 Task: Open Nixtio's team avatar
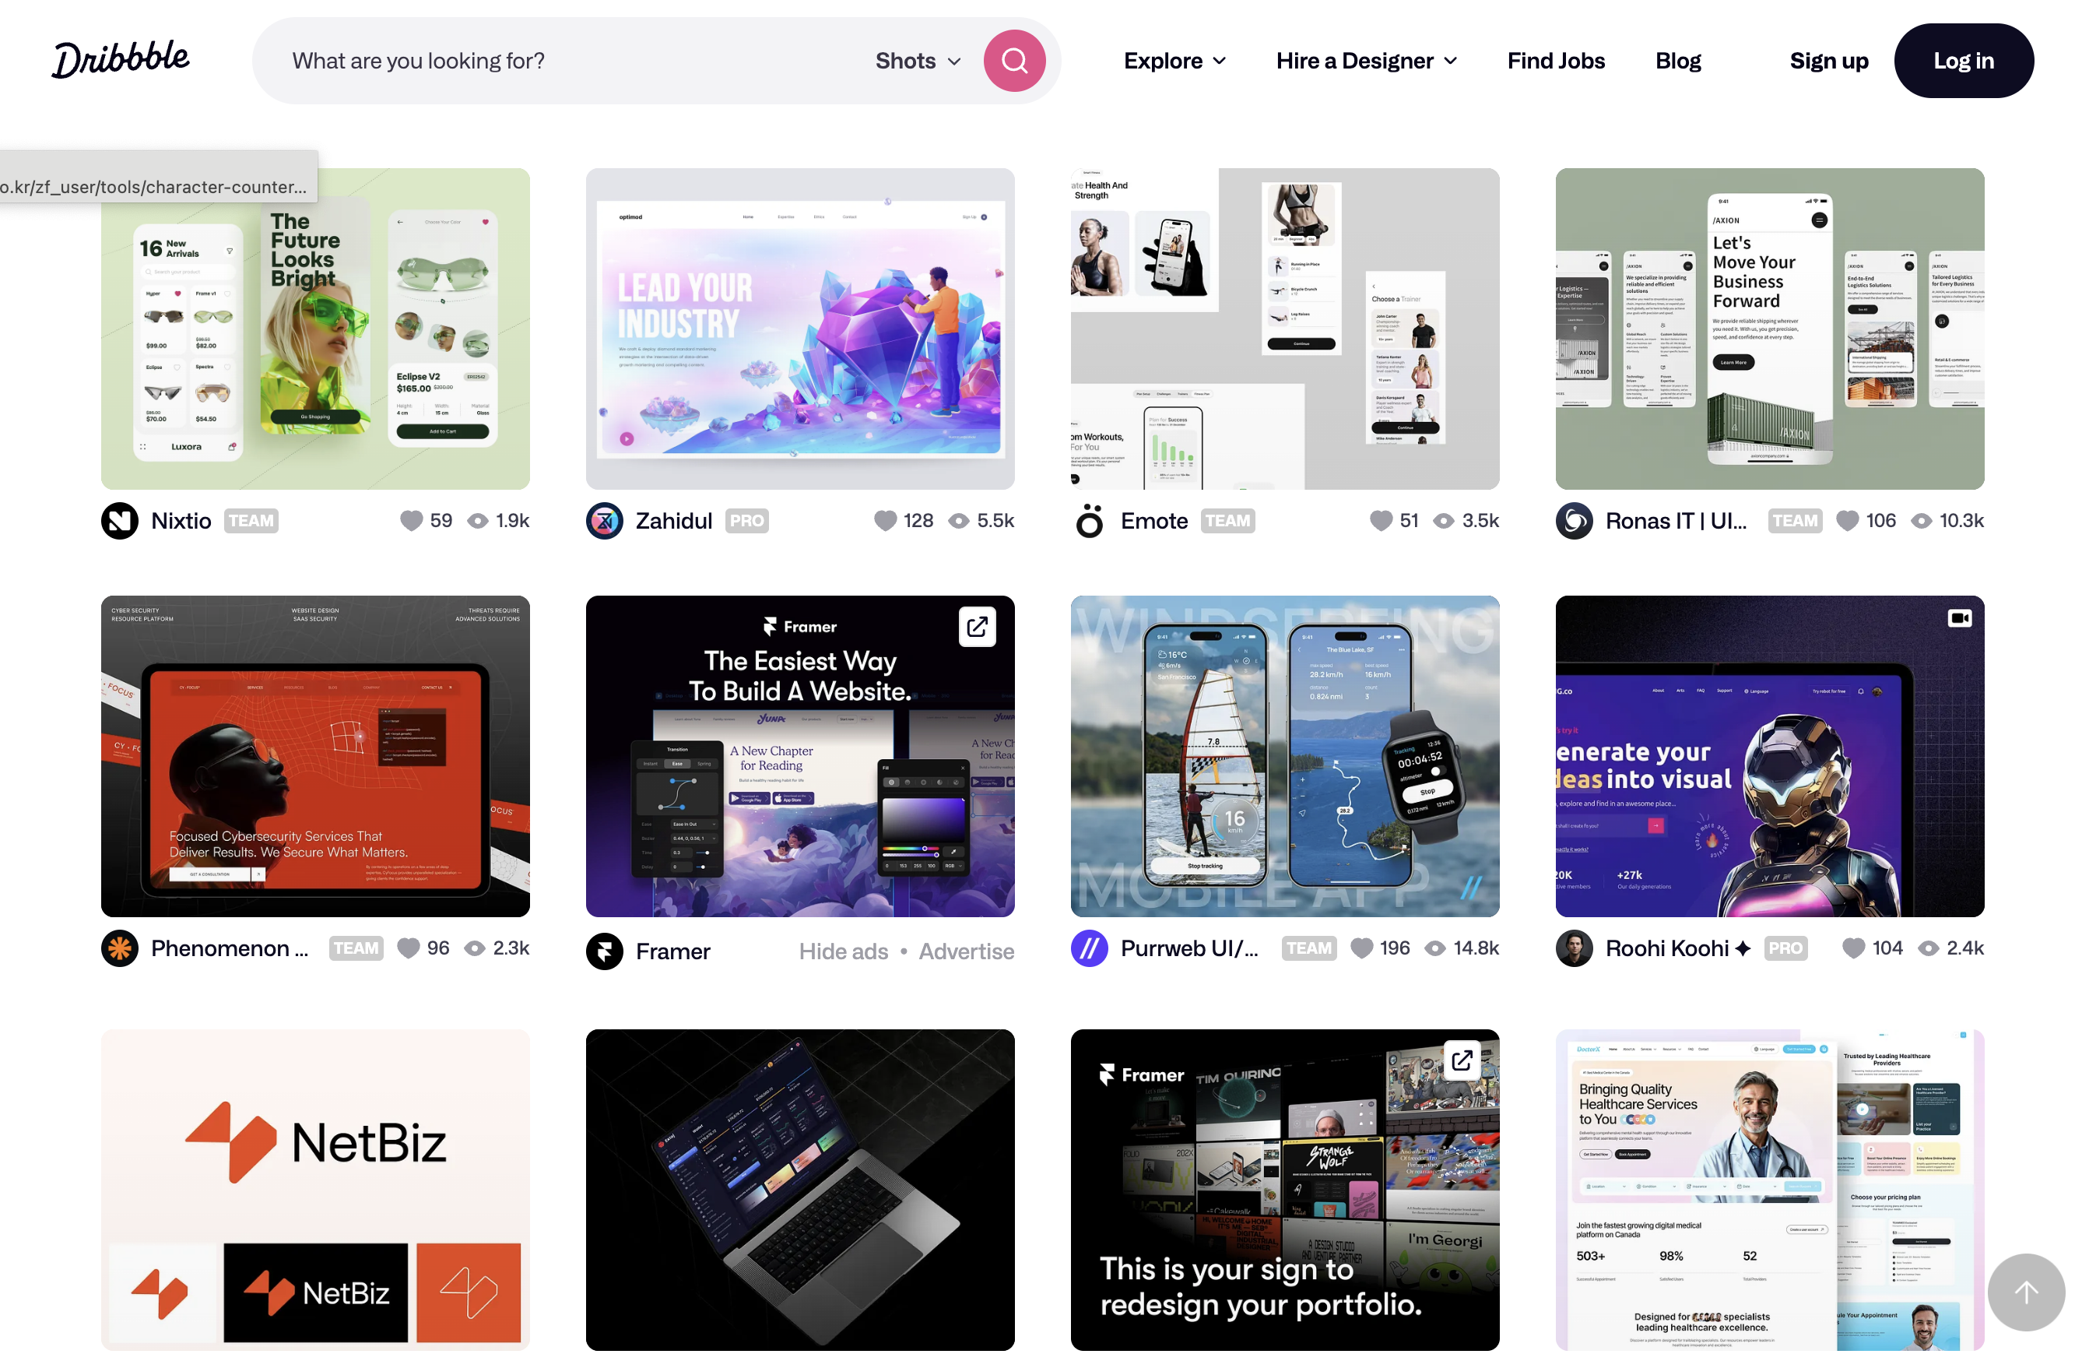pyautogui.click(x=121, y=520)
